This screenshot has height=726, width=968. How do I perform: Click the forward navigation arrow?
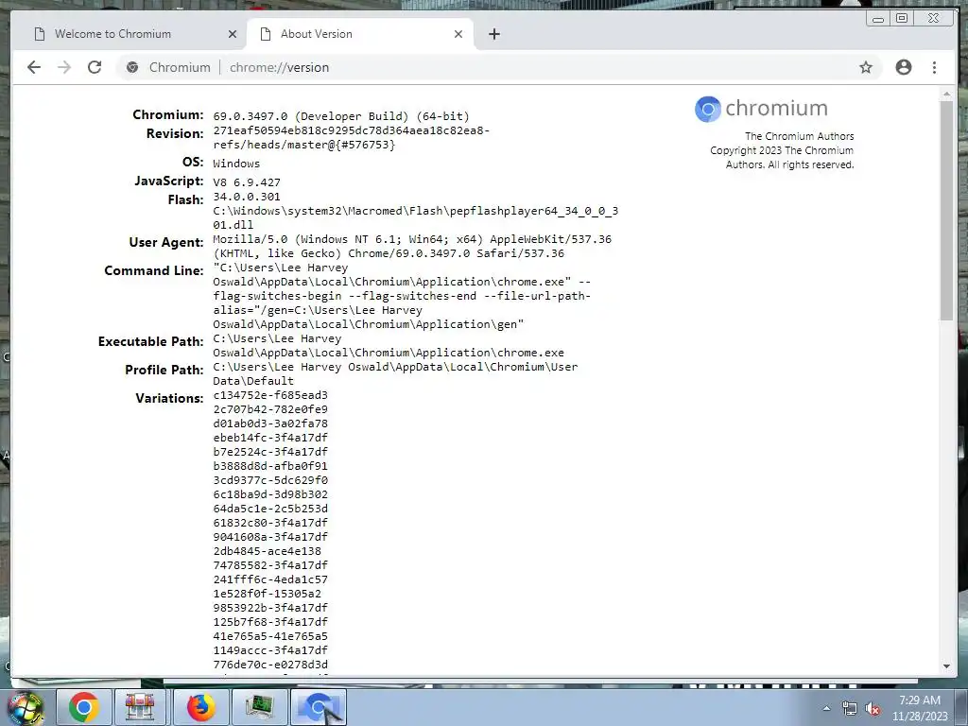pyautogui.click(x=64, y=67)
